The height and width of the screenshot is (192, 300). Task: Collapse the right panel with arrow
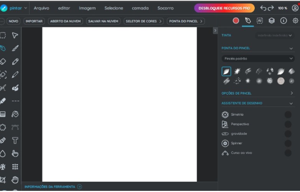pyautogui.click(x=215, y=31)
